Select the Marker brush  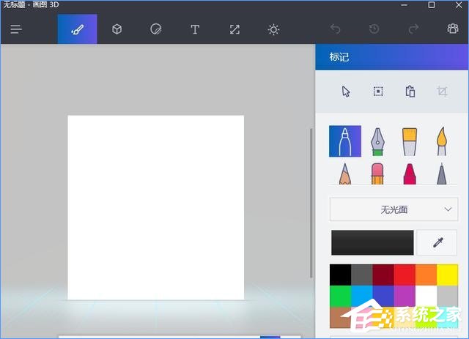click(345, 141)
